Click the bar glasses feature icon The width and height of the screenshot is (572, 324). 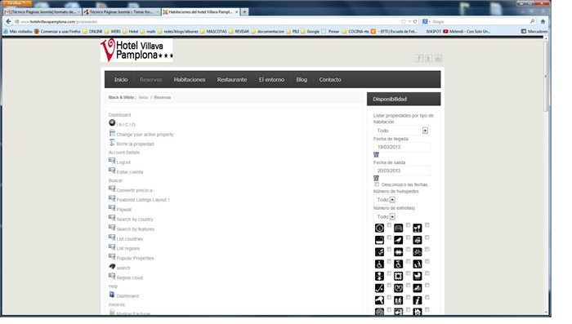coord(418,229)
